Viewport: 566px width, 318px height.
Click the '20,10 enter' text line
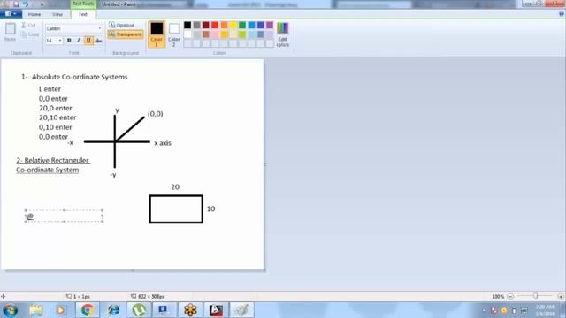pyautogui.click(x=57, y=117)
